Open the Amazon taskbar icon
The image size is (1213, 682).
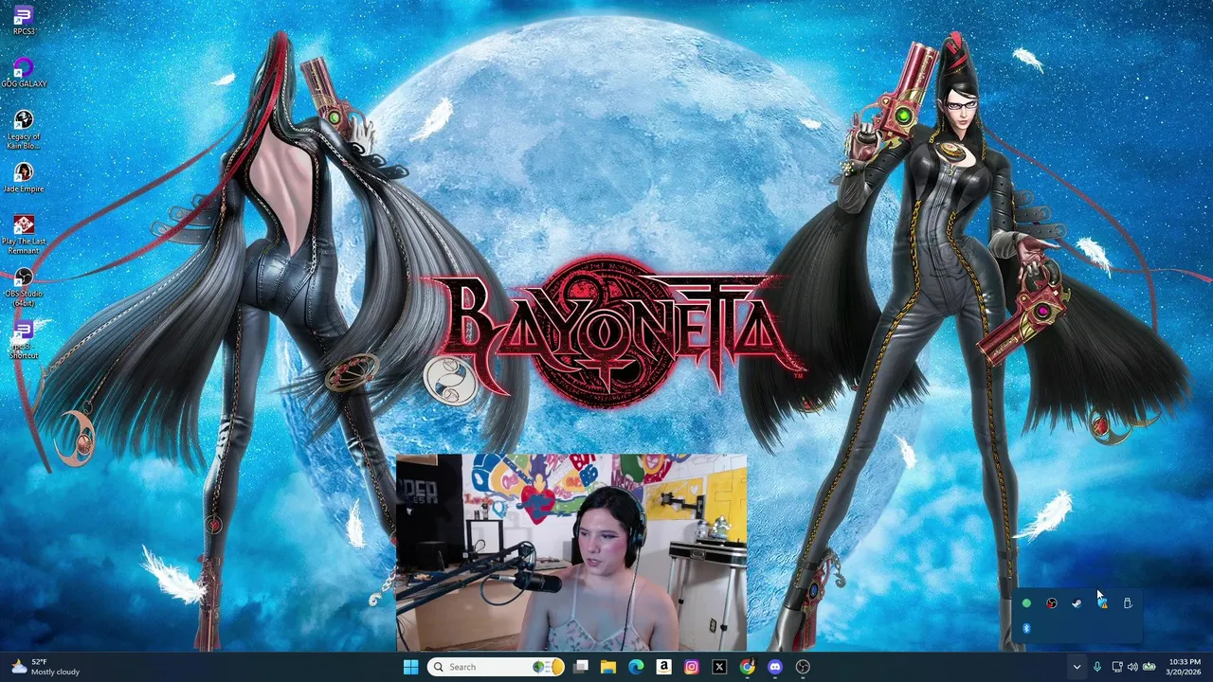pyautogui.click(x=663, y=667)
